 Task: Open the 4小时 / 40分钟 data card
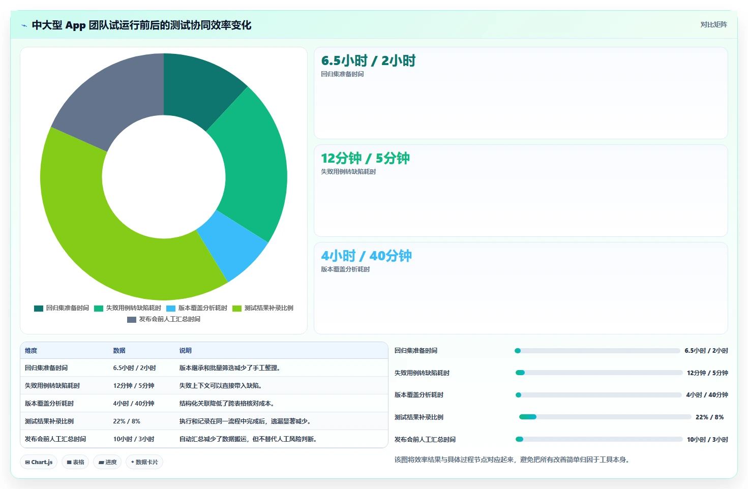pyautogui.click(x=521, y=288)
